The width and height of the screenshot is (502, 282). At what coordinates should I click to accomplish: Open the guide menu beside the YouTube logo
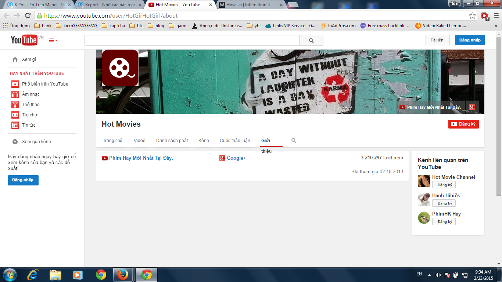point(53,40)
